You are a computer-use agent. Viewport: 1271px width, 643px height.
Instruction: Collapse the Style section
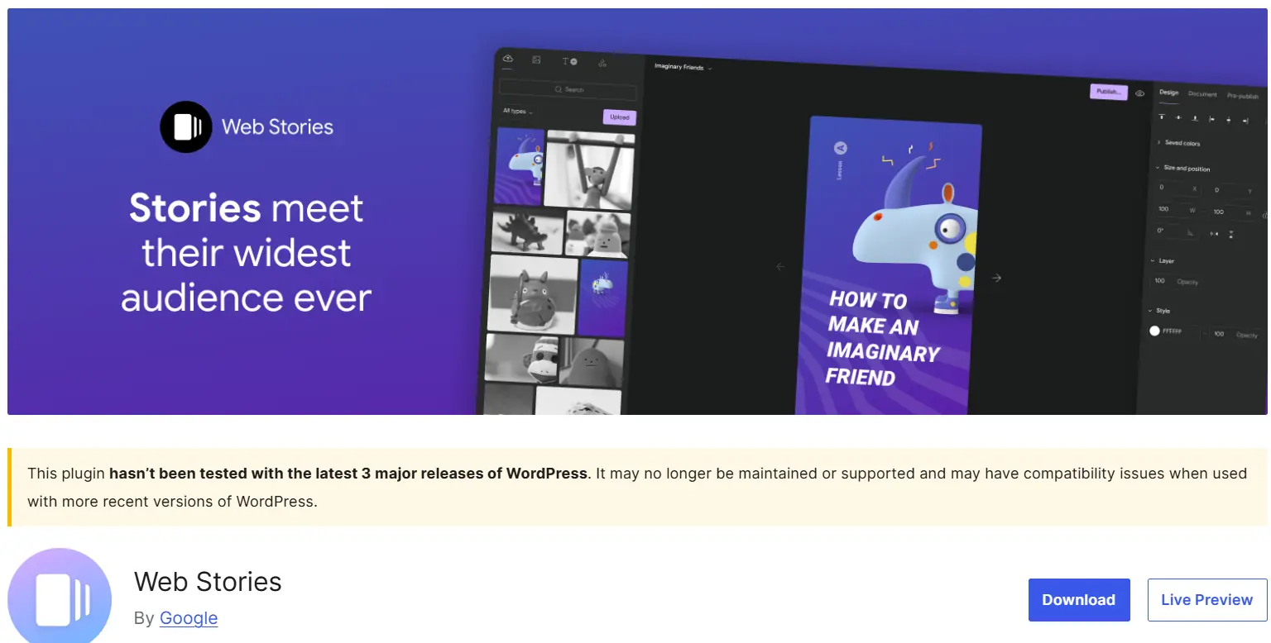click(1159, 311)
